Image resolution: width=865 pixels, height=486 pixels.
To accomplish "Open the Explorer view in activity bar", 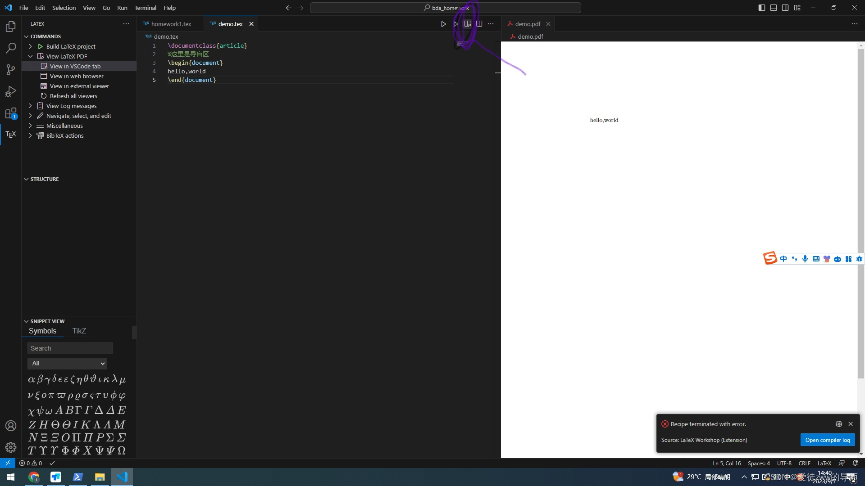I will (11, 27).
